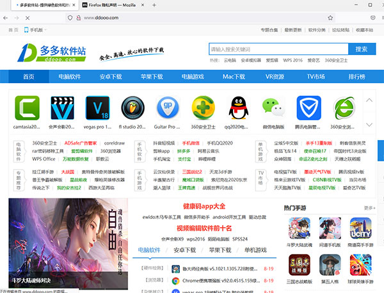Open the 斗罗大陆魂魂 game icon
Screen dimensions: 384x293
pos(300,228)
